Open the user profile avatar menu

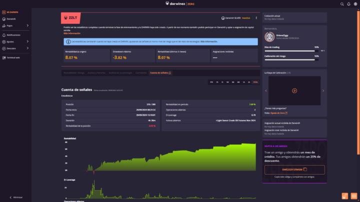coord(355,4)
